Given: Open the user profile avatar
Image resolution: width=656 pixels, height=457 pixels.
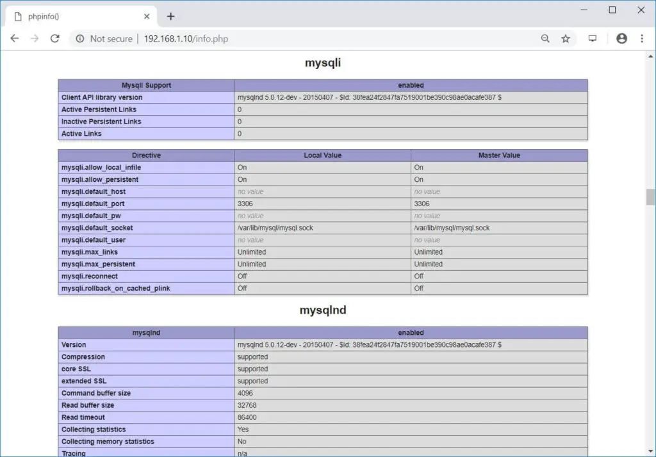Looking at the screenshot, I should (621, 38).
